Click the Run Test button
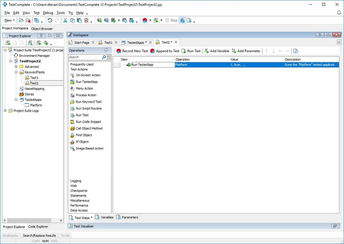 pyautogui.click(x=191, y=51)
